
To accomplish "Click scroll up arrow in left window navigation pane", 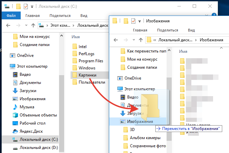I will (x=62, y=36).
